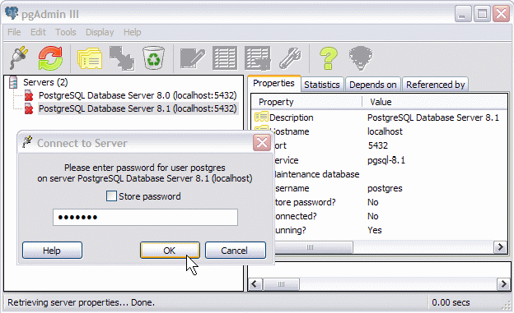Open the Edit menu
The height and width of the screenshot is (313, 514).
pos(38,32)
